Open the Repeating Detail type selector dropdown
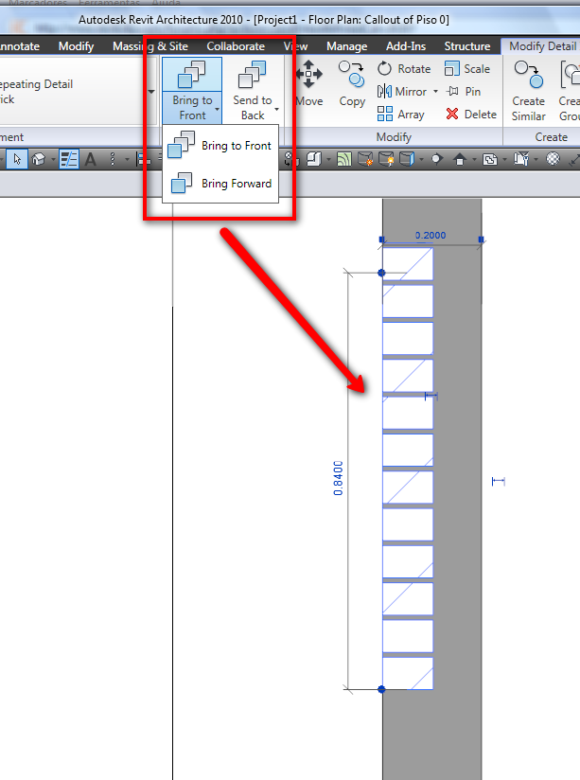This screenshot has height=780, width=580. pyautogui.click(x=151, y=92)
